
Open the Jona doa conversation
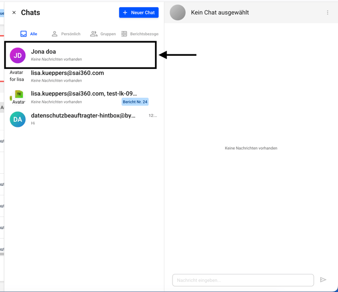point(86,55)
